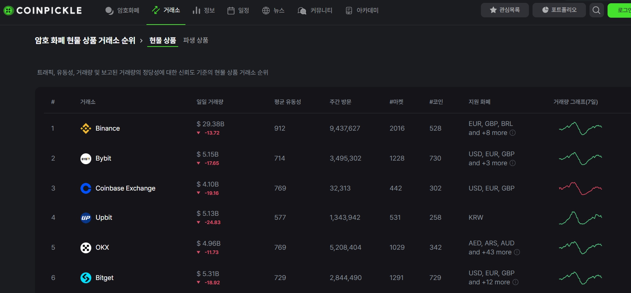Click Bybit supported currencies info icon
This screenshot has height=293, width=631.
(x=513, y=163)
